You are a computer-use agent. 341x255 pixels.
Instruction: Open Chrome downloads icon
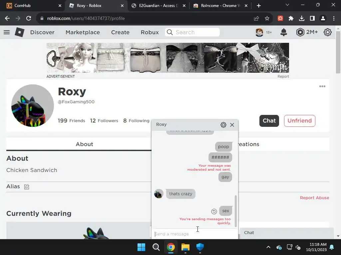[x=302, y=19]
